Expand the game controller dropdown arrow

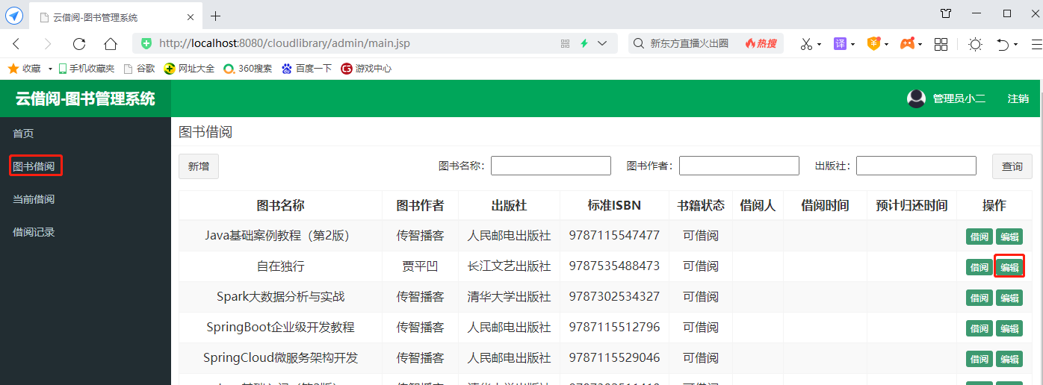click(920, 45)
